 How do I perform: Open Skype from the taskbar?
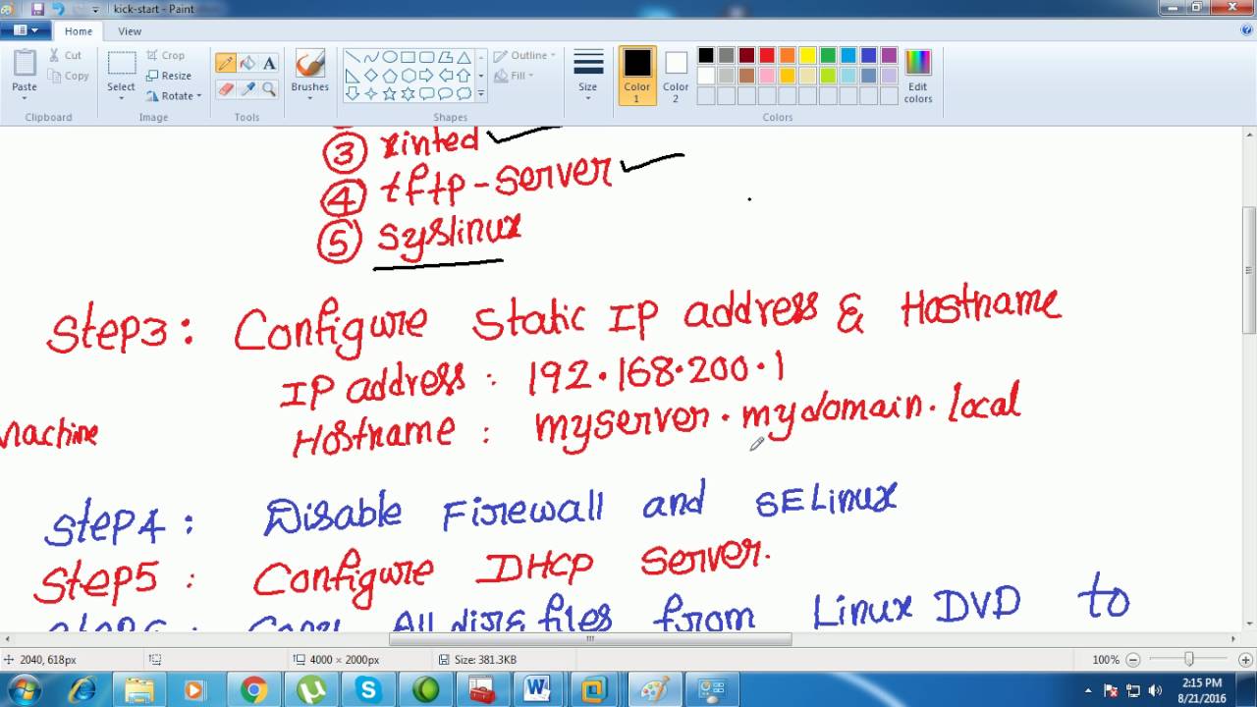(x=368, y=690)
